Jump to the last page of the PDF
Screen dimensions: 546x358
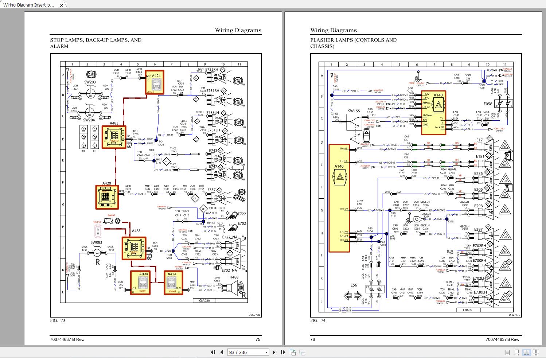(x=283, y=352)
